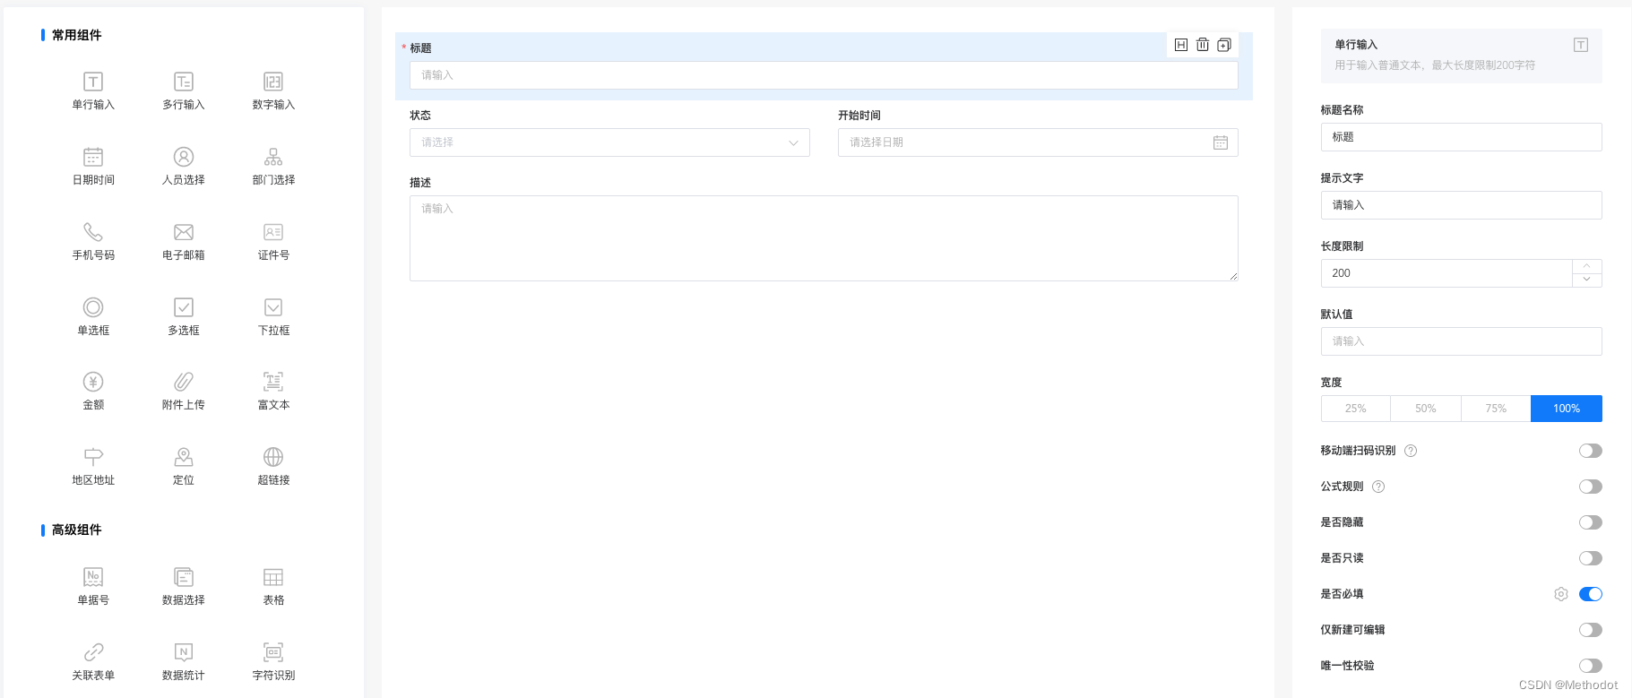Open the 状态 dropdown on the form canvas
Screen dimensions: 1632x698
(x=609, y=142)
